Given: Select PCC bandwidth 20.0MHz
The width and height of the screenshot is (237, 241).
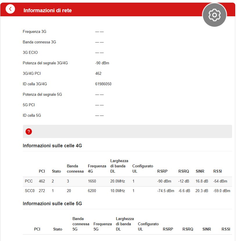Looking at the screenshot, I should point(118,181).
